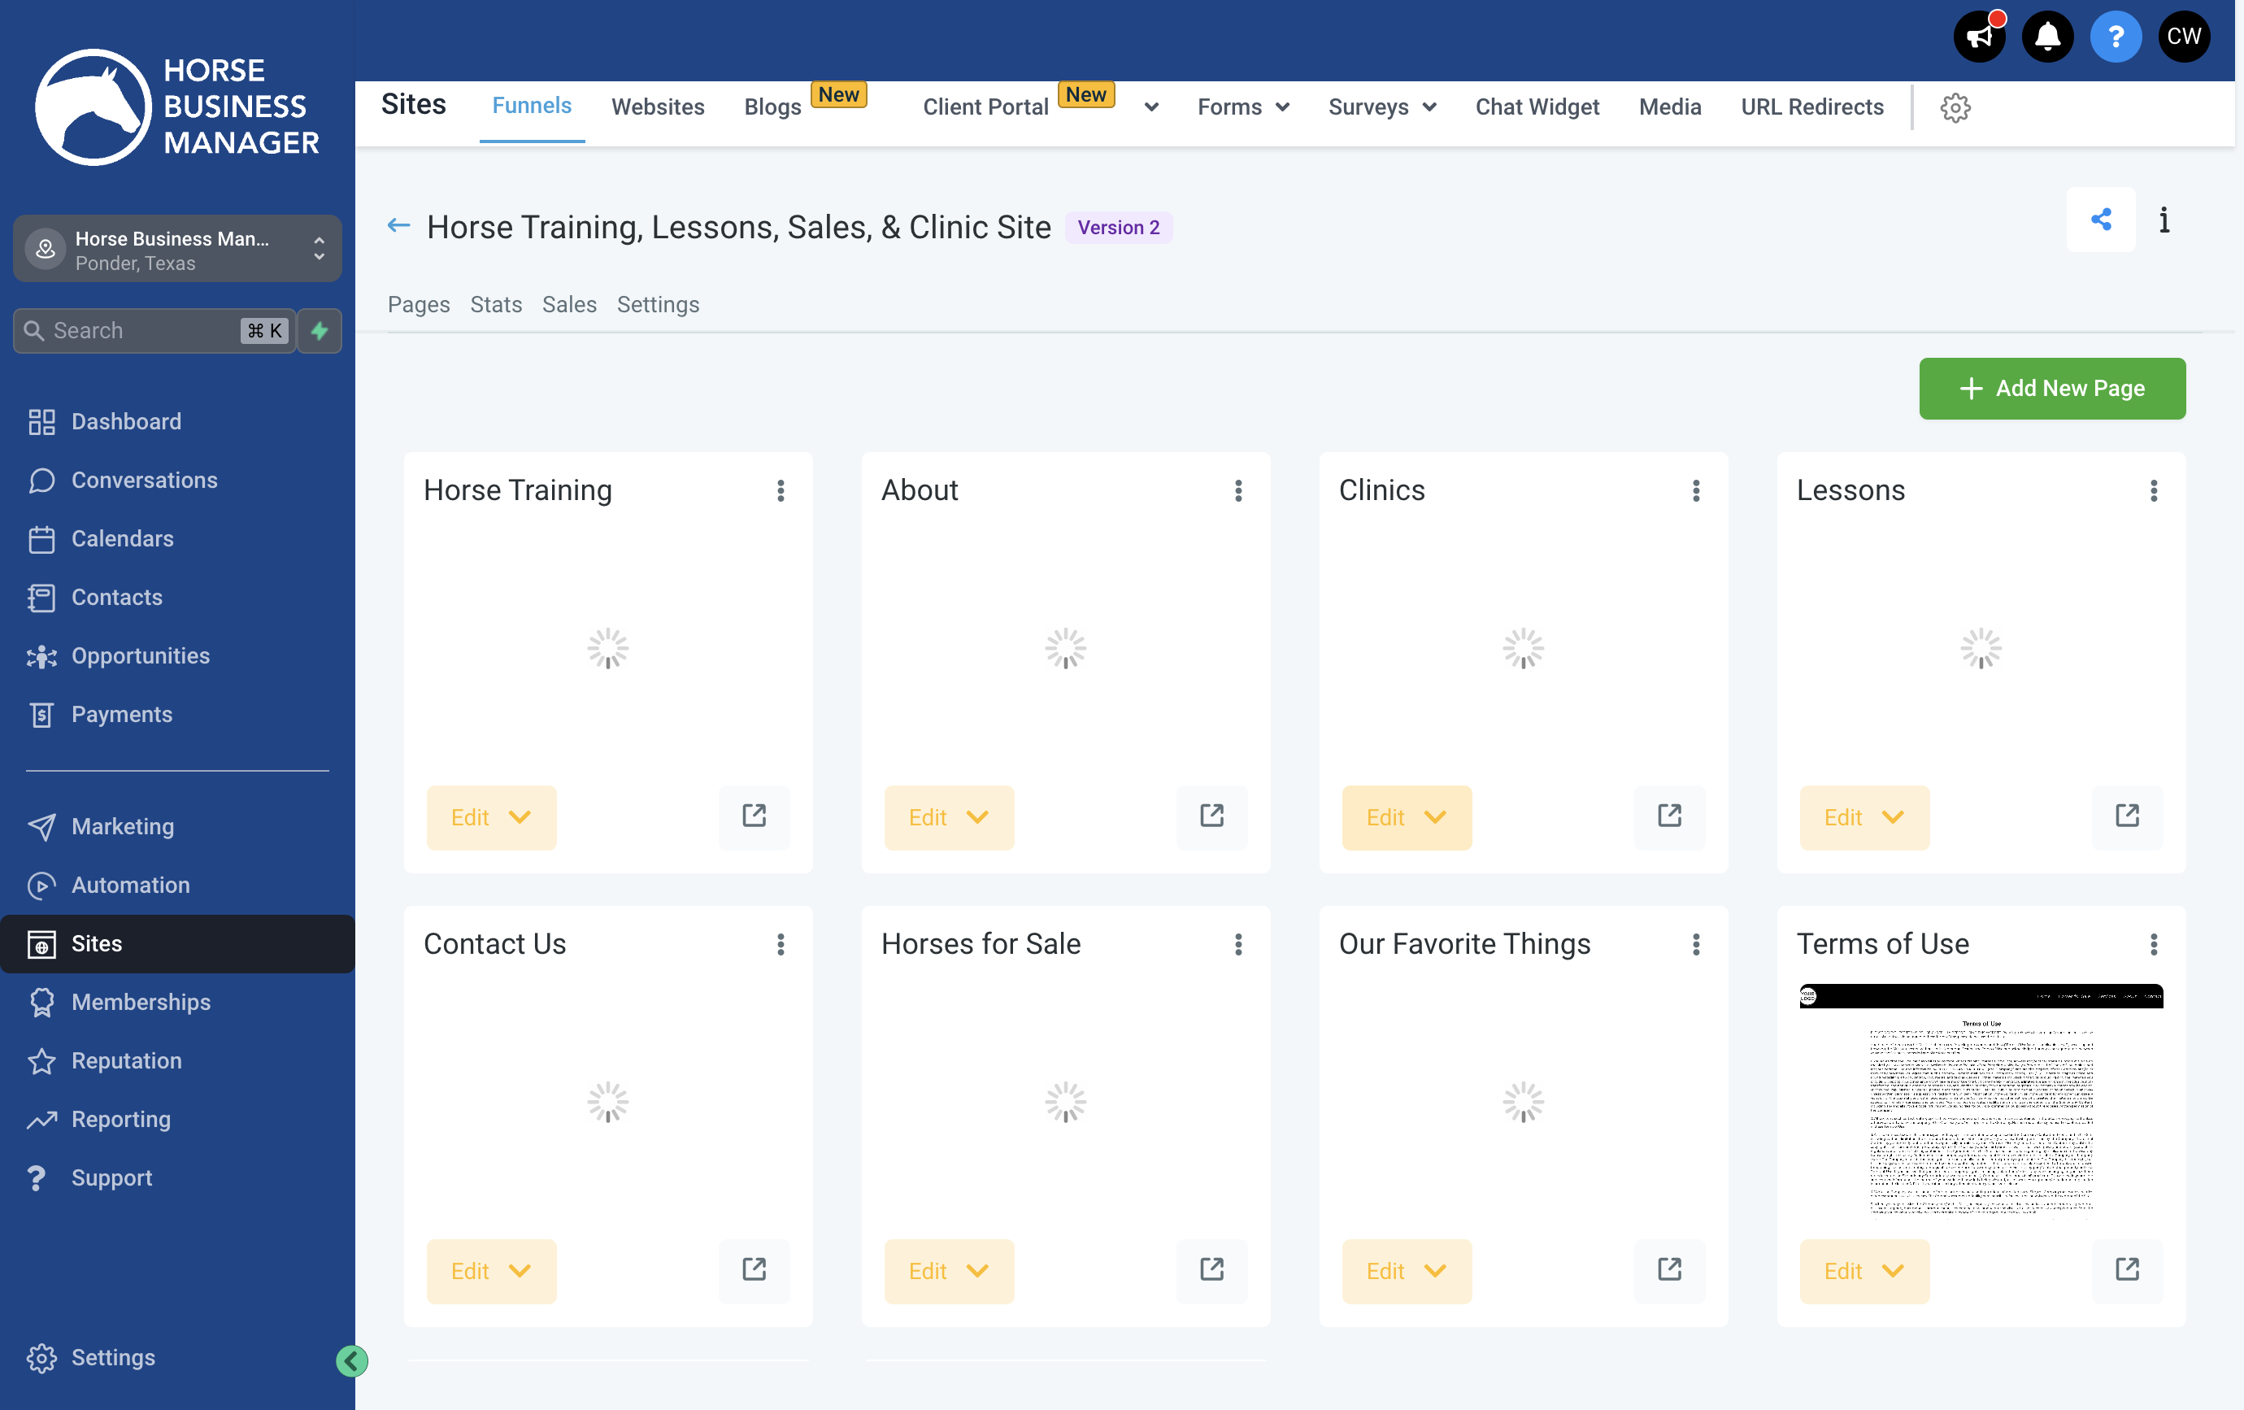The width and height of the screenshot is (2244, 1410).
Task: Open the funnel Settings tab
Action: coord(657,304)
